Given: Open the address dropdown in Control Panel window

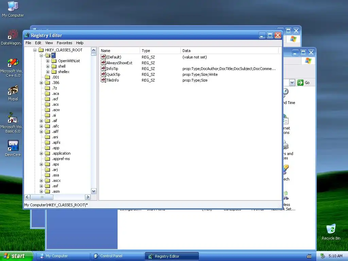Looking at the screenshot, I should click(292, 83).
